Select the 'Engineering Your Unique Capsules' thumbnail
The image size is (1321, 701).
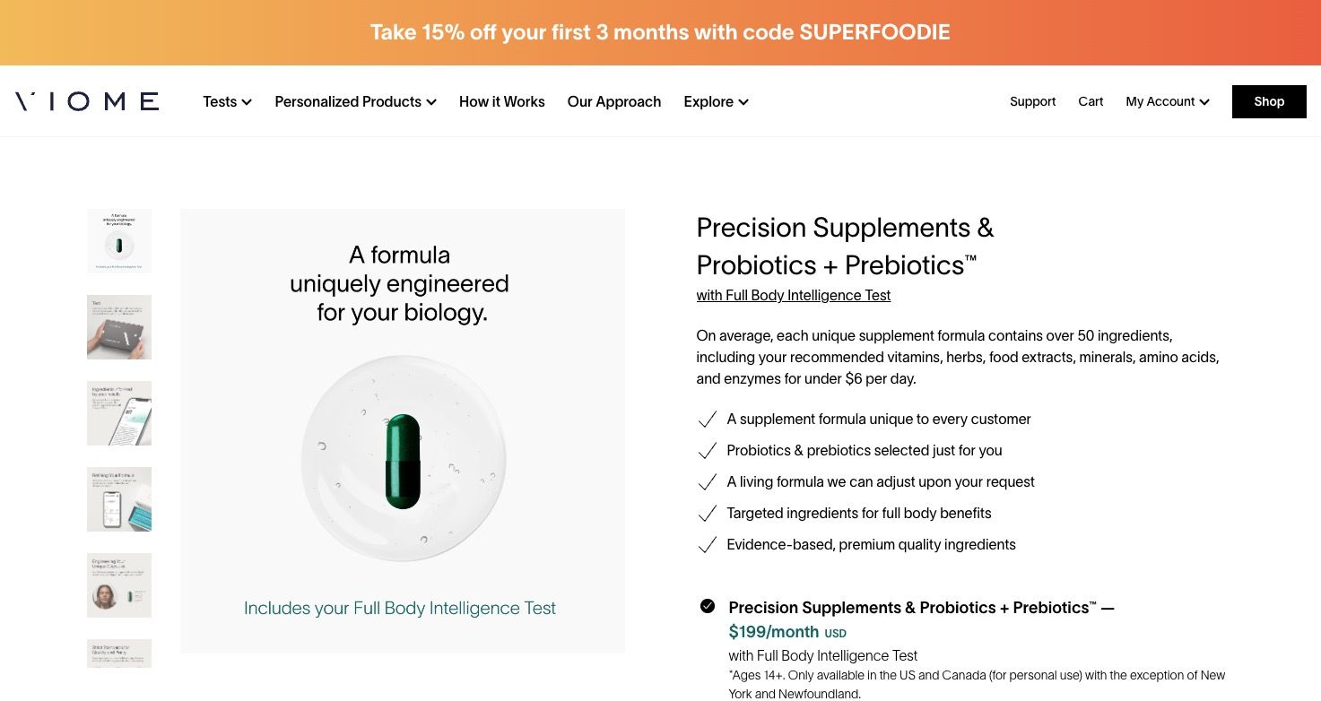(118, 584)
